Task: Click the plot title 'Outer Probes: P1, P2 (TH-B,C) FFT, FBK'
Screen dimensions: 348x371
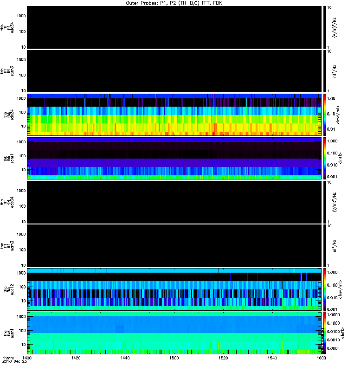Action: pyautogui.click(x=174, y=3)
